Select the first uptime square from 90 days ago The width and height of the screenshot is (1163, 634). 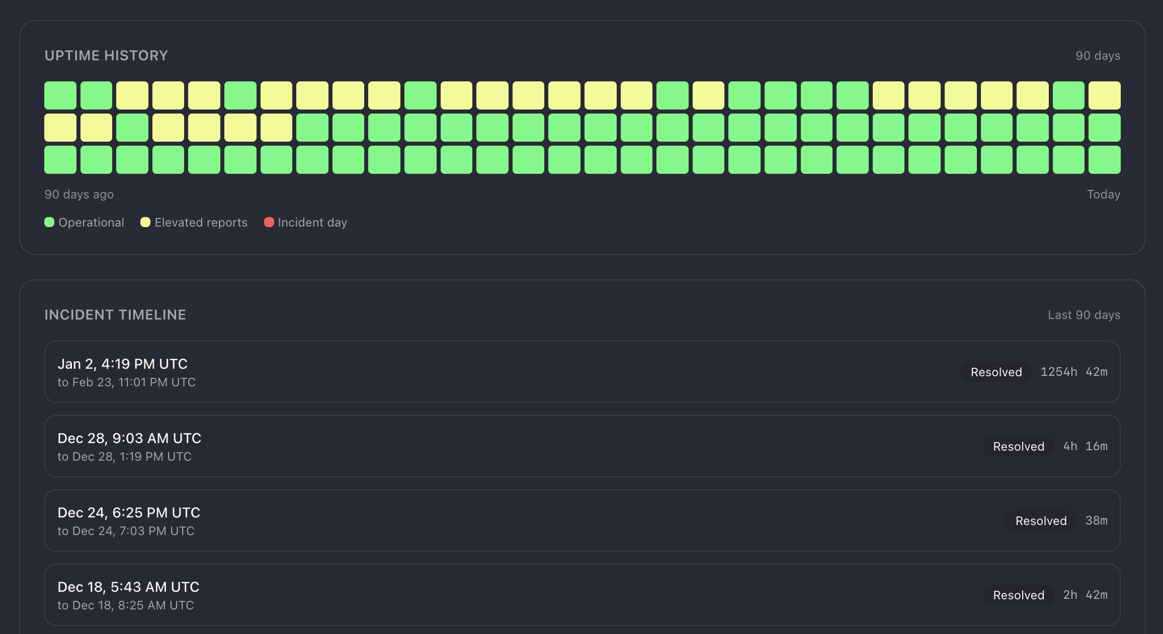(x=60, y=95)
